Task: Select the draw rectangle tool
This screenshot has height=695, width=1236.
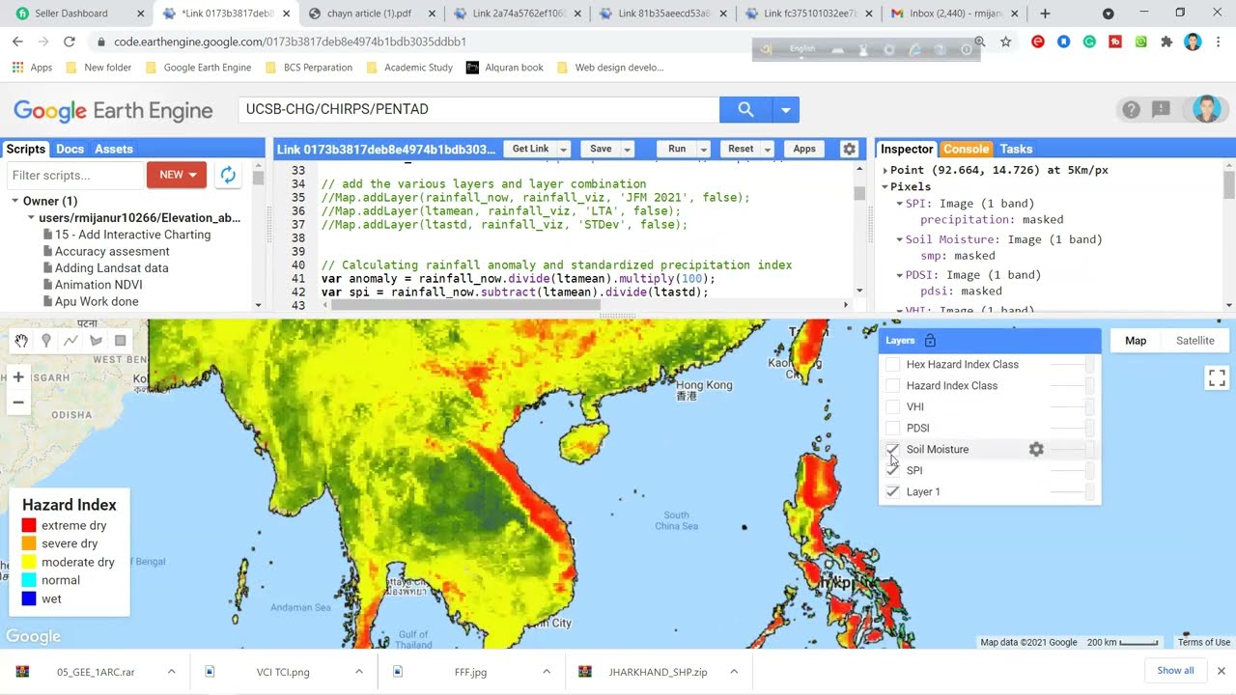Action: [x=120, y=341]
